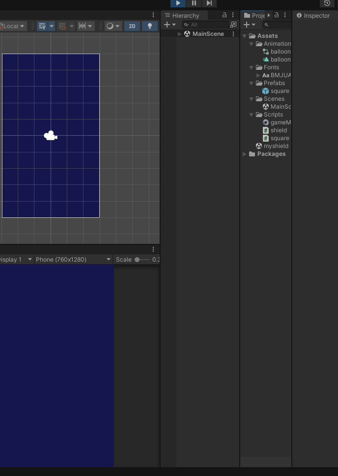Image resolution: width=338 pixels, height=476 pixels.
Task: Select the Packages folder label
Action: [x=271, y=154]
